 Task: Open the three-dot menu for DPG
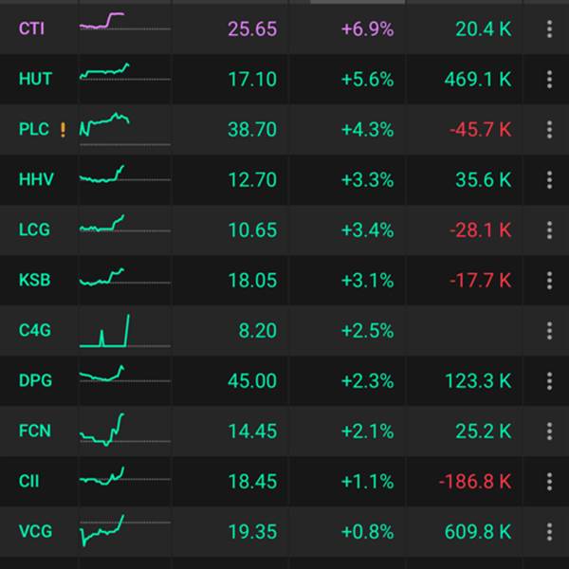[549, 380]
